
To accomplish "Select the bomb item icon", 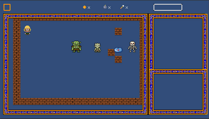I will coord(105,7).
